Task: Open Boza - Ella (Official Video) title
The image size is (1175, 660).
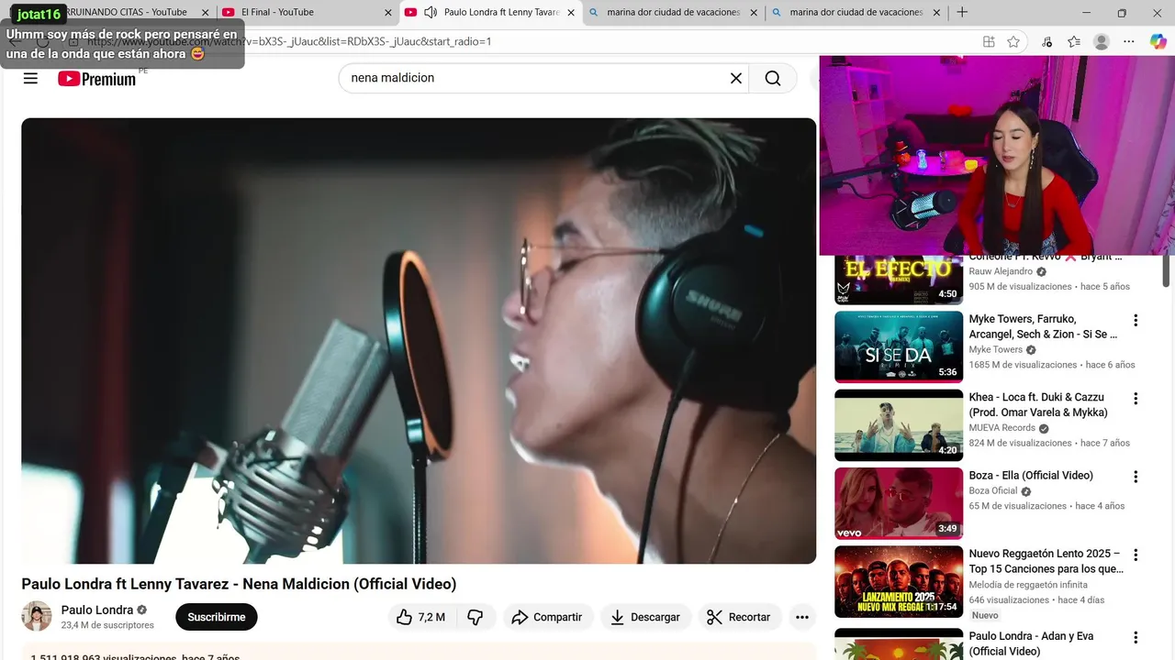Action: click(1031, 475)
